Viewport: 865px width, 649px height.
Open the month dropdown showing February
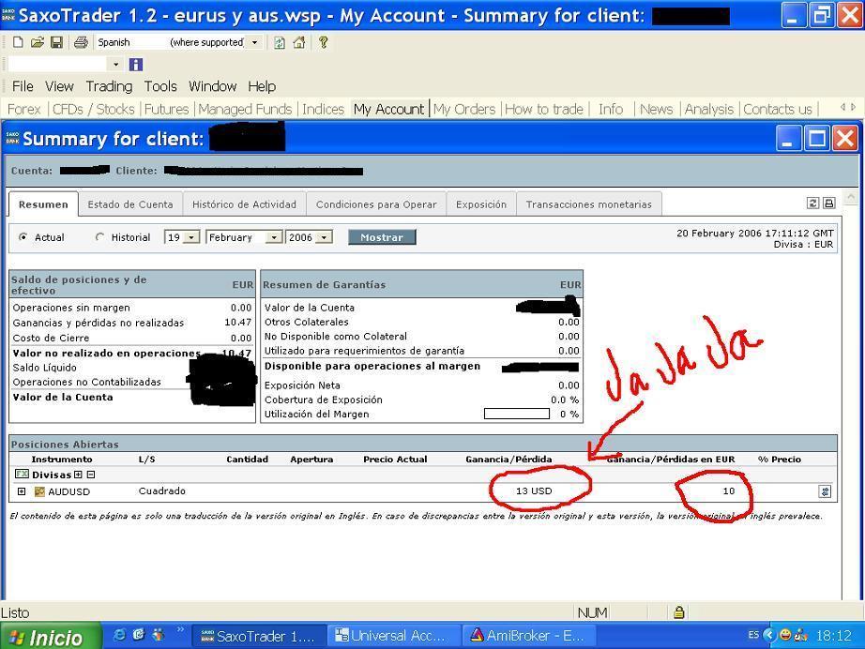pyautogui.click(x=274, y=237)
